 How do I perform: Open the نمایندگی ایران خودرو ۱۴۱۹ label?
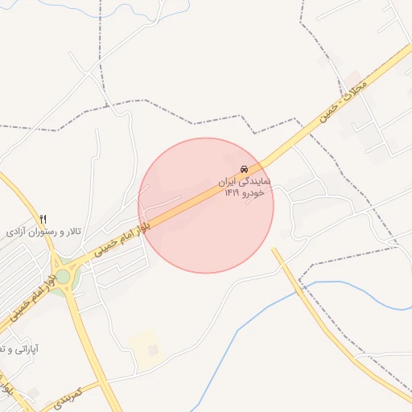click(244, 187)
